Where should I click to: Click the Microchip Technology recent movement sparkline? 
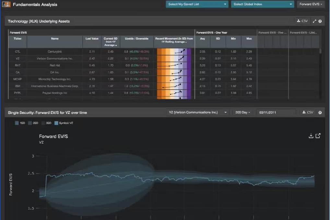coord(174,79)
